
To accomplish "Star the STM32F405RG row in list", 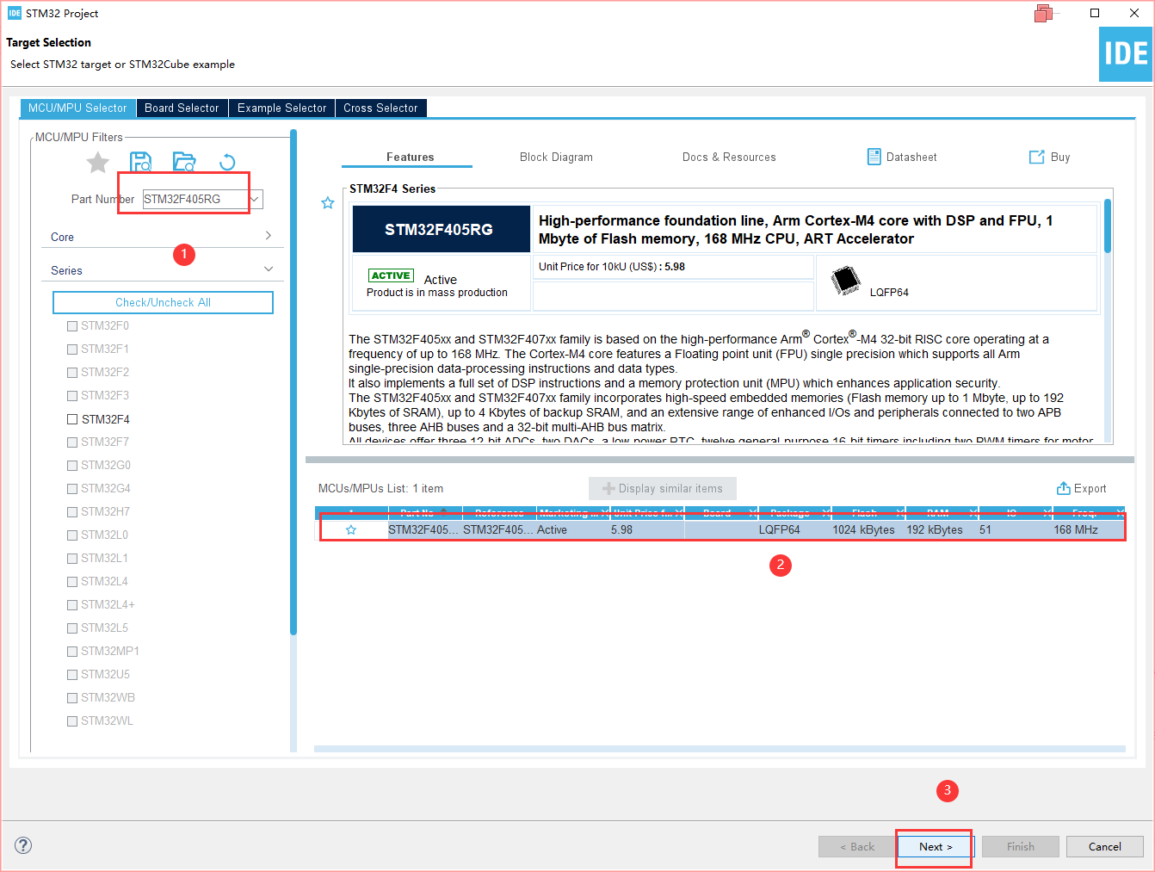I will point(351,530).
